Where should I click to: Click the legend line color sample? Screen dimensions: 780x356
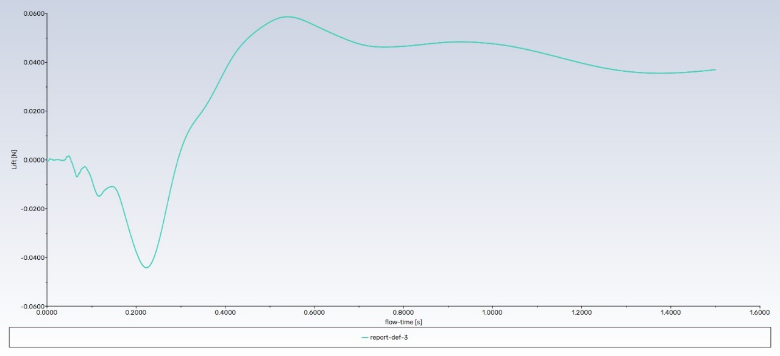click(x=364, y=337)
